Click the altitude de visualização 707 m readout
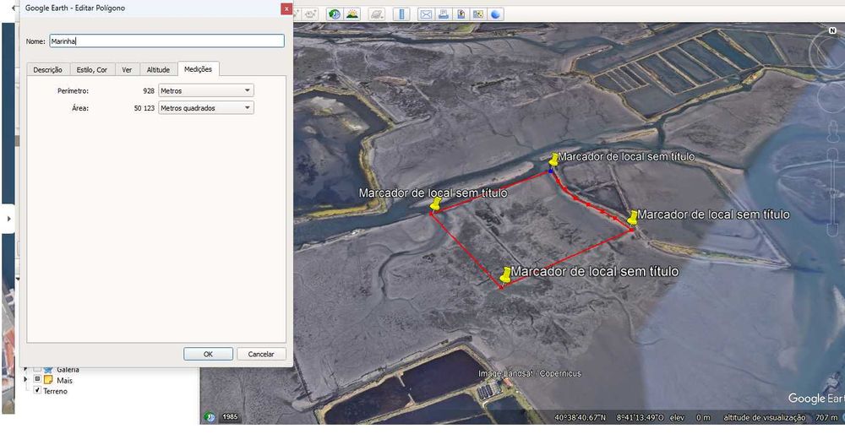The image size is (845, 445). (780, 417)
